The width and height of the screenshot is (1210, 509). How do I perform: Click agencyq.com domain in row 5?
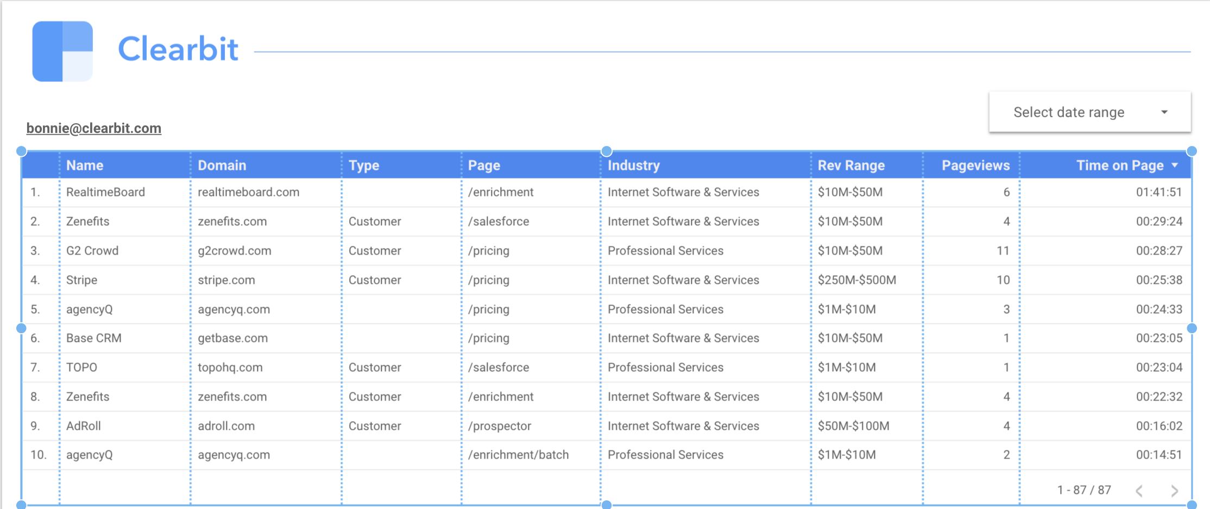coord(234,309)
